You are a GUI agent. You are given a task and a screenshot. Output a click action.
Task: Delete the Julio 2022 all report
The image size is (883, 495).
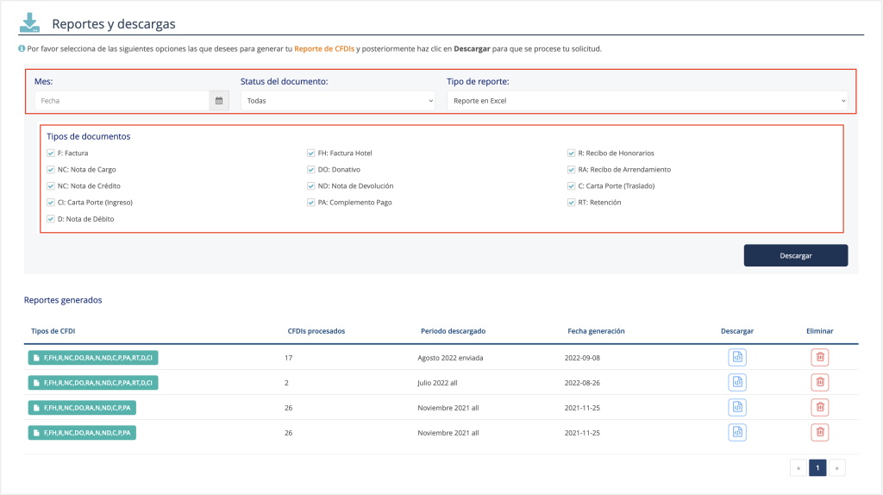click(820, 382)
